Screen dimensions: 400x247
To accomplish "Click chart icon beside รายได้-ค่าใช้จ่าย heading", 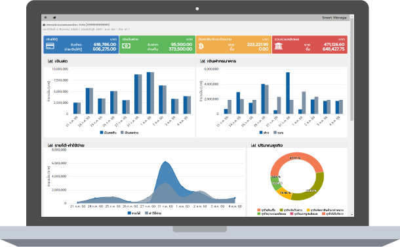I will (x=50, y=145).
